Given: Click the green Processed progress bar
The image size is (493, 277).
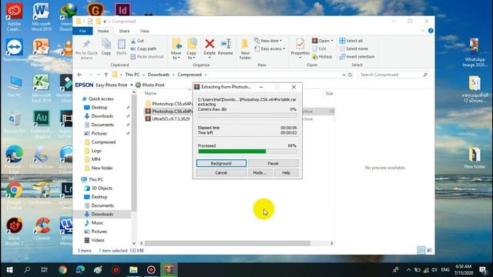Looking at the screenshot, I should [x=247, y=152].
